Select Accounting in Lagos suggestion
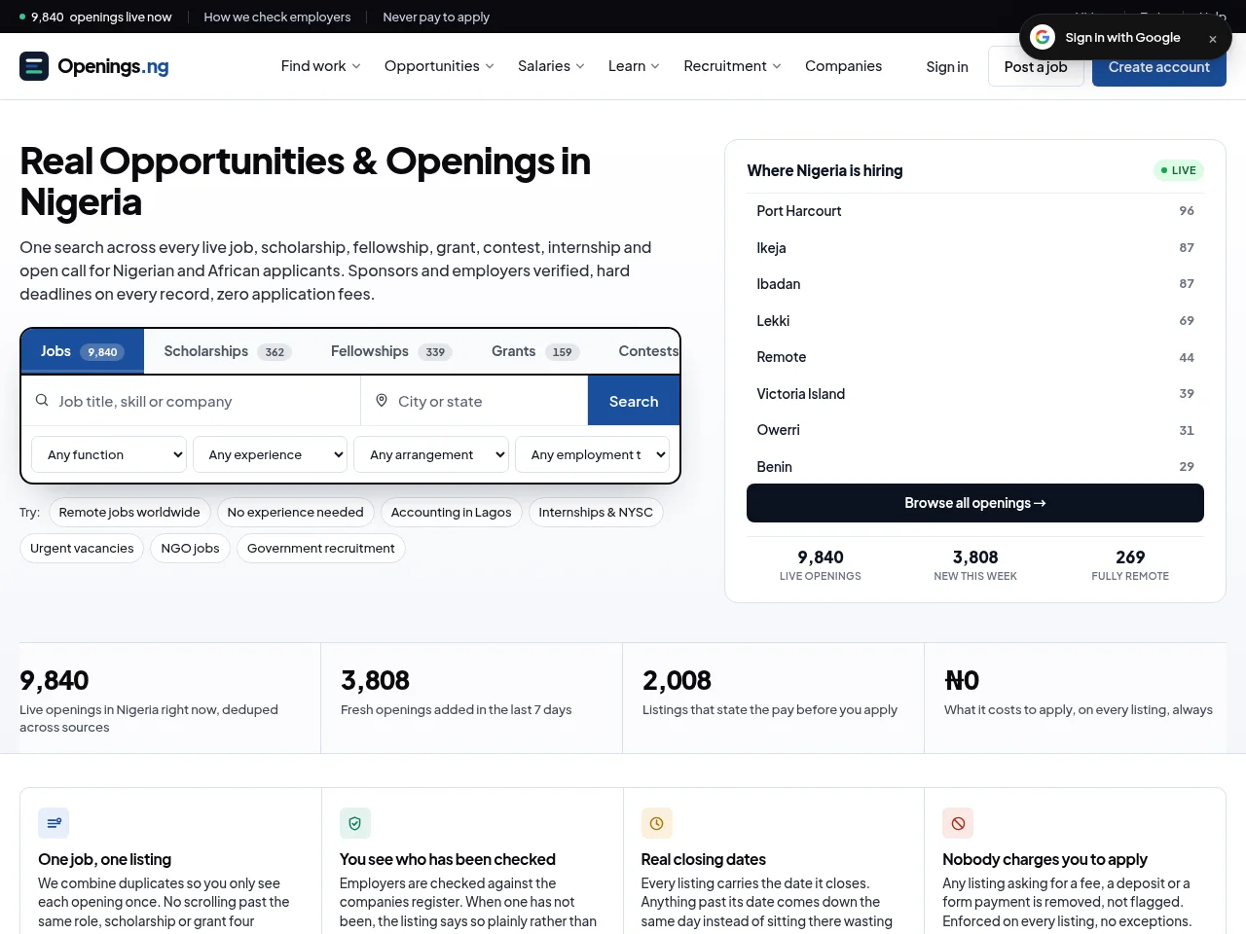This screenshot has height=934, width=1246. click(x=451, y=512)
